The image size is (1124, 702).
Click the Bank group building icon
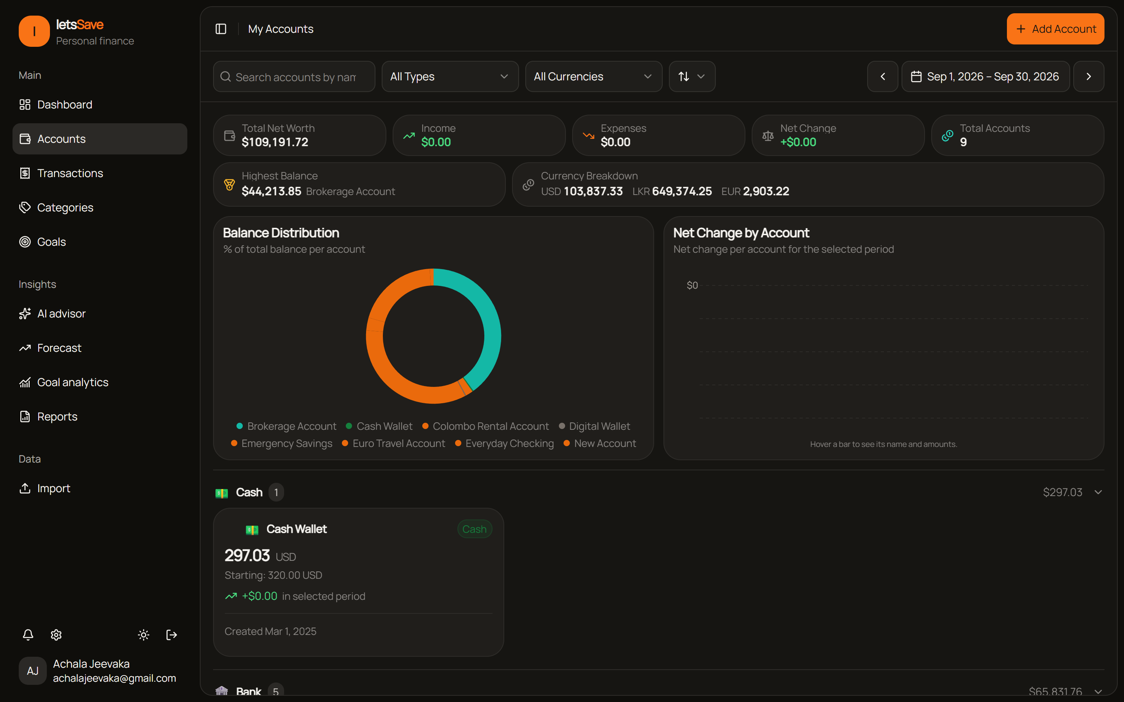click(222, 691)
